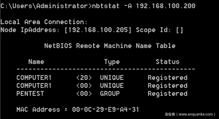
Task: Click the Type column header
Action: pyautogui.click(x=112, y=62)
